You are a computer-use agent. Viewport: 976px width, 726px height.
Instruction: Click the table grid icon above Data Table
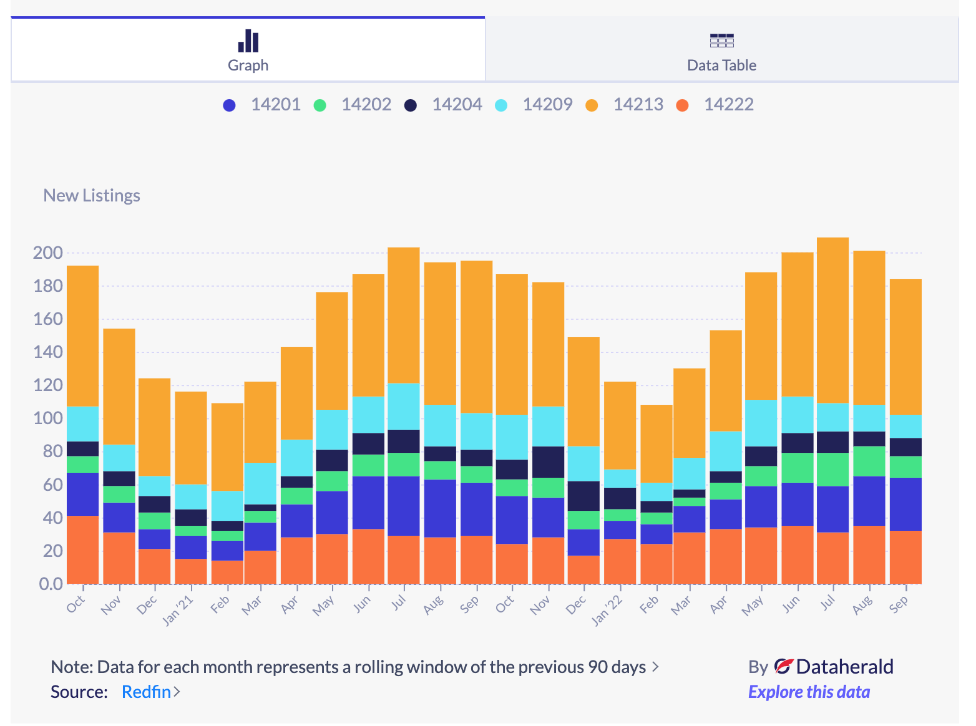721,40
